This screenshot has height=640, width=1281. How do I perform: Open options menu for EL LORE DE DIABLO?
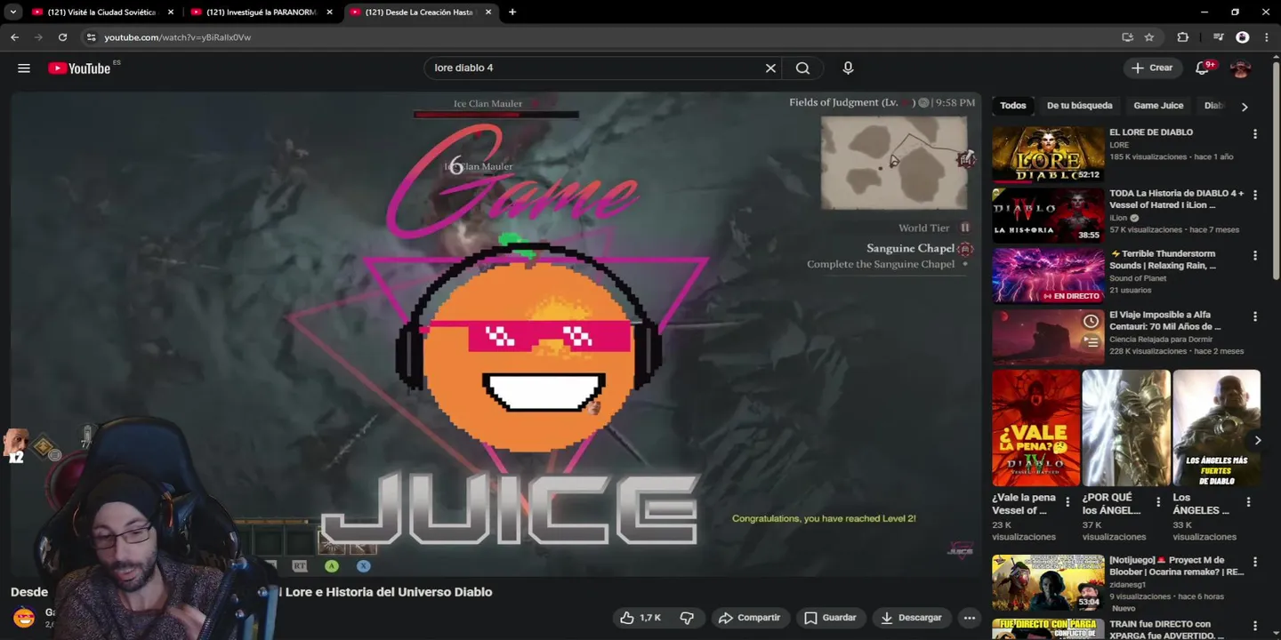pos(1255,134)
